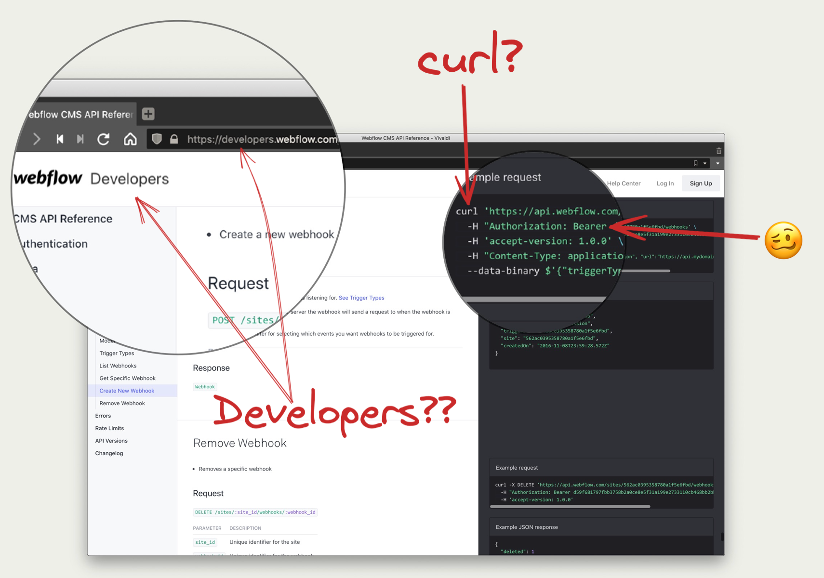This screenshot has height=578, width=824.
Task: Click the Response heading
Action: click(211, 368)
